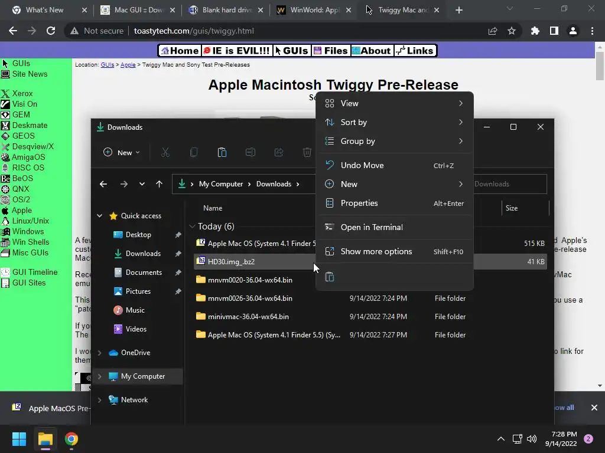The width and height of the screenshot is (605, 453).
Task: Collapse the Quick access tree node
Action: click(99, 216)
